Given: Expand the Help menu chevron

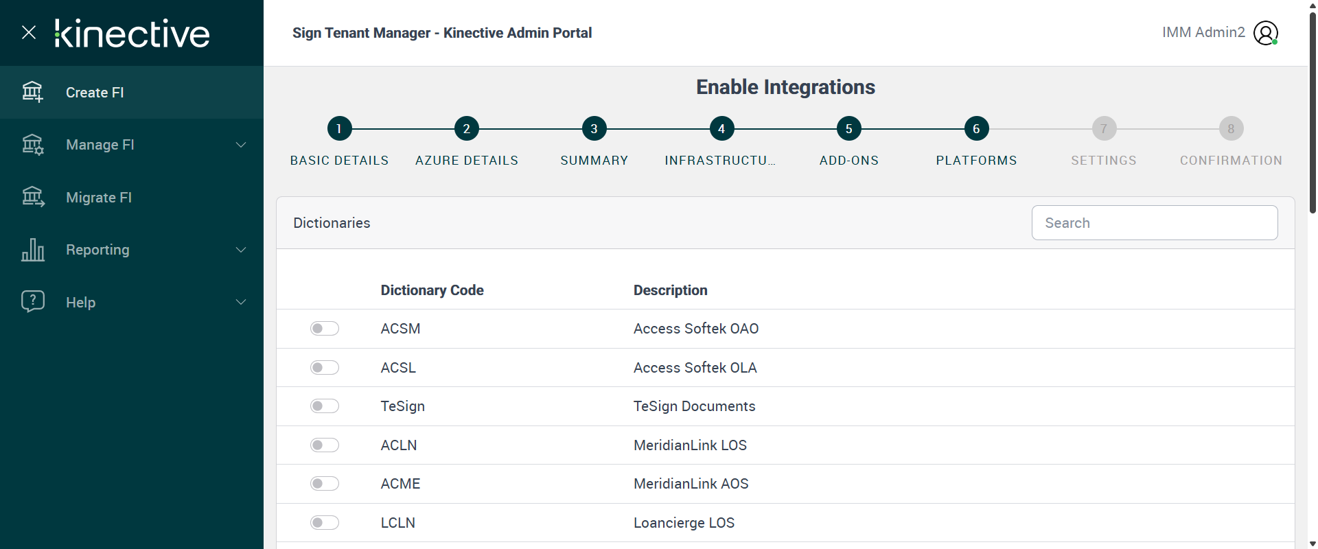Looking at the screenshot, I should (x=241, y=302).
